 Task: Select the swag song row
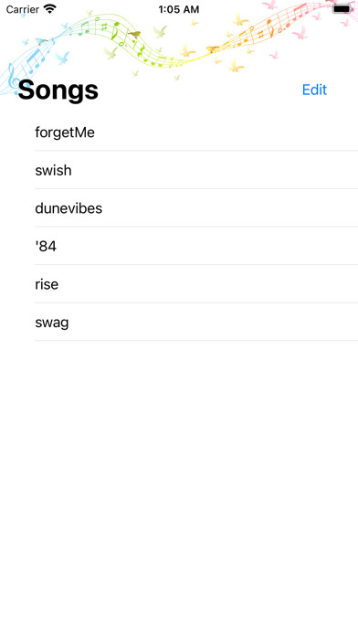pyautogui.click(x=179, y=323)
